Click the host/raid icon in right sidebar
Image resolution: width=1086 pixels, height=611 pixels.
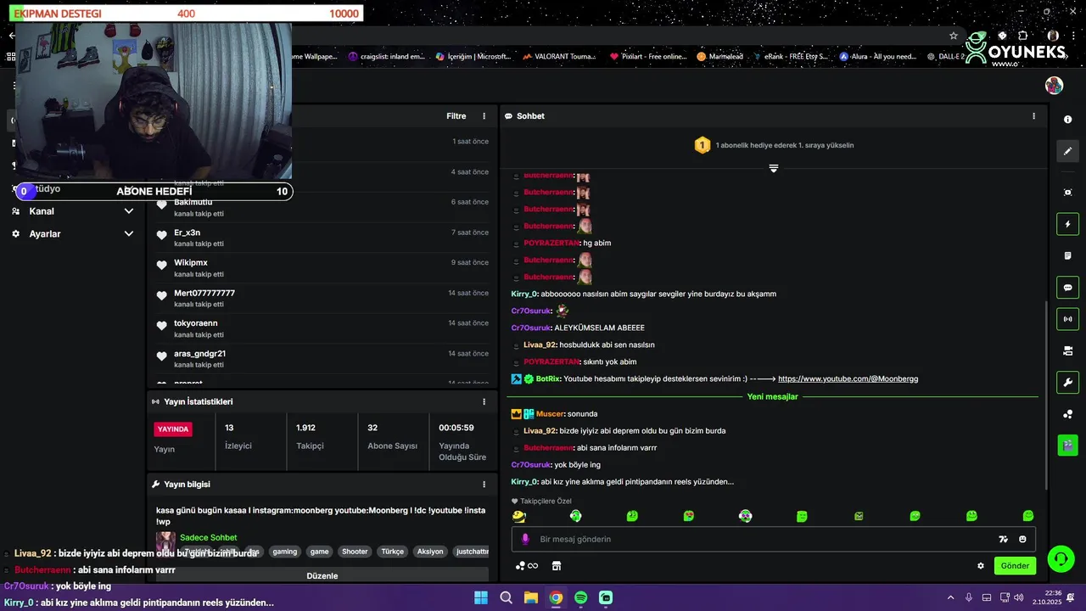pyautogui.click(x=1067, y=350)
